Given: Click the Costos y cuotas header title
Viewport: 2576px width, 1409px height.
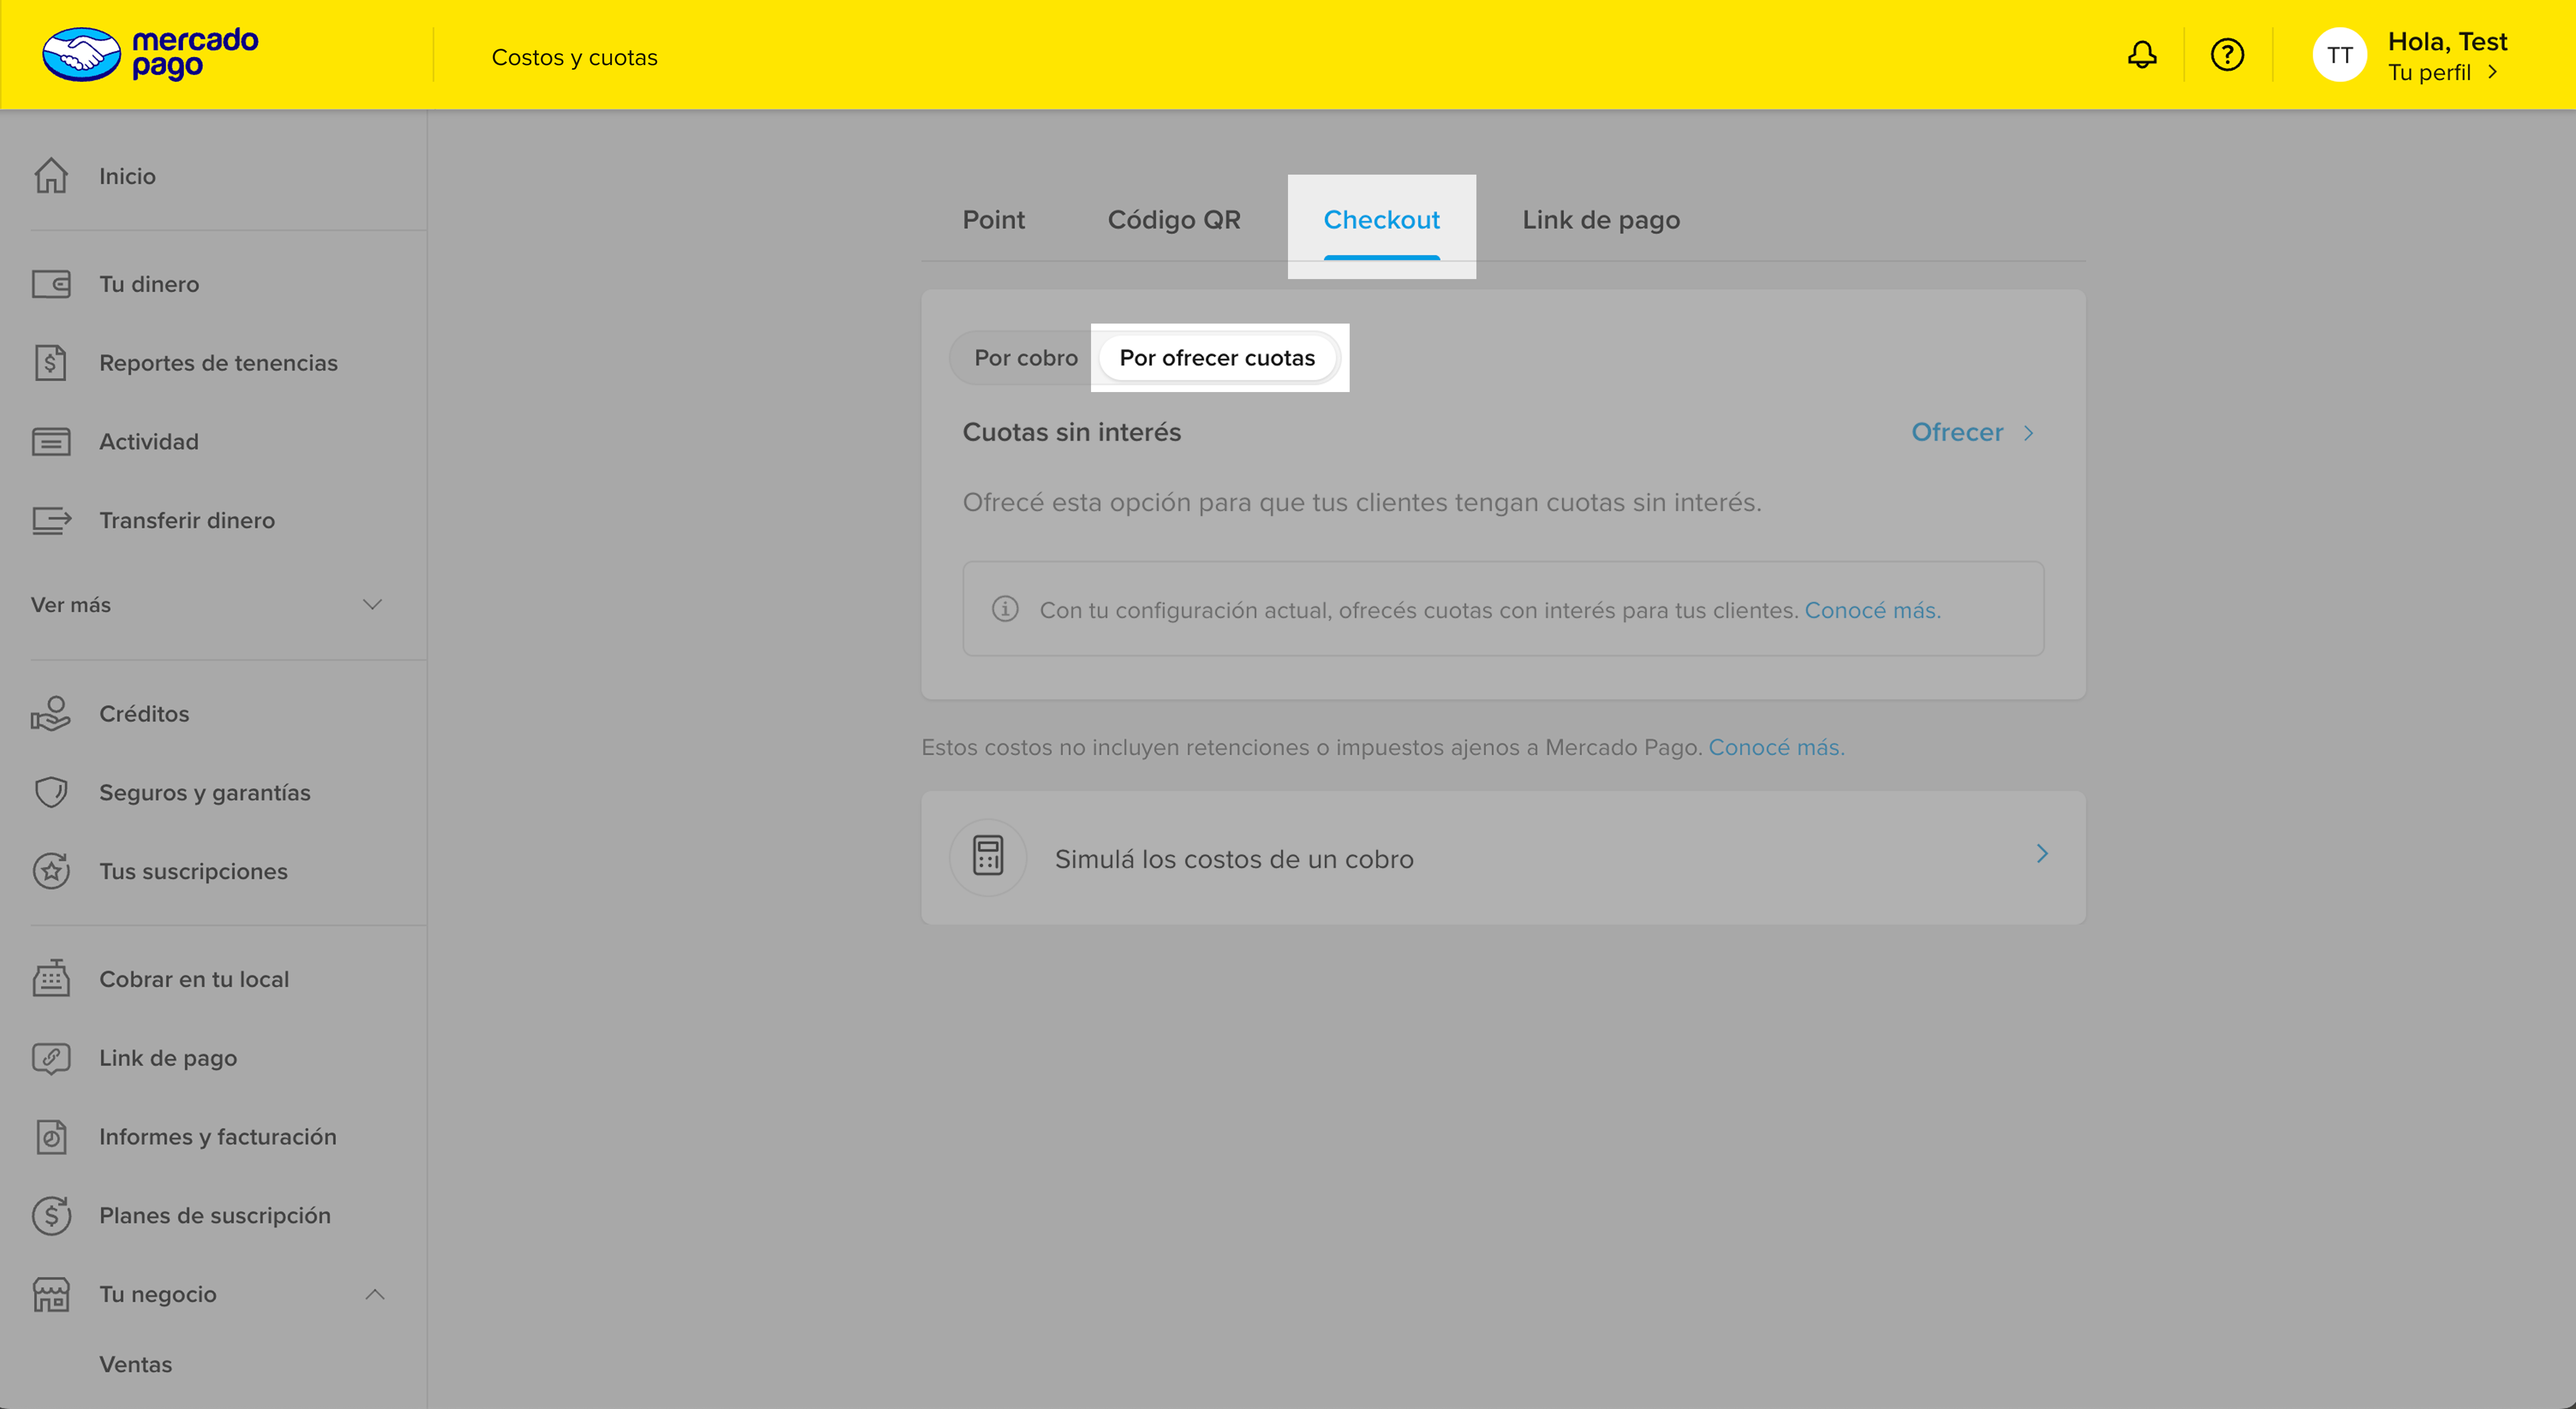Looking at the screenshot, I should [574, 57].
